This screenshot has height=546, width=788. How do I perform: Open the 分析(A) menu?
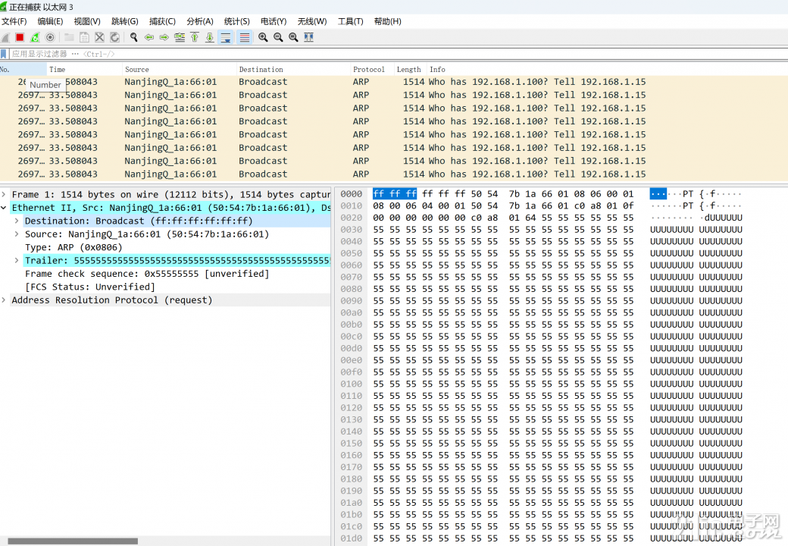tap(200, 21)
